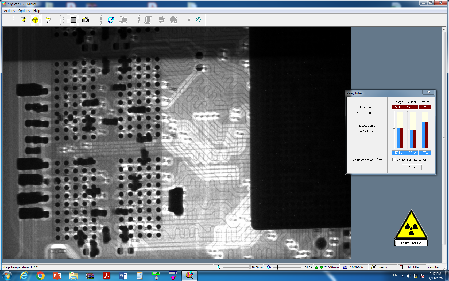The height and width of the screenshot is (281, 449).
Task: Enable 'always maximize power' checkbox
Action: pyautogui.click(x=394, y=160)
